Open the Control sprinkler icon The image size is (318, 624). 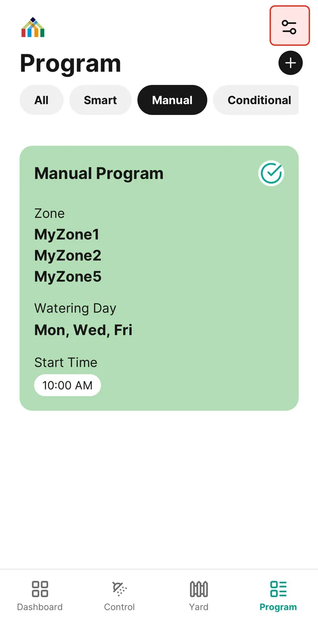pyautogui.click(x=119, y=589)
